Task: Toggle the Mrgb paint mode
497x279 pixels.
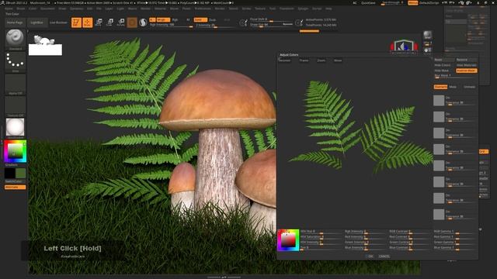Action: pos(163,19)
